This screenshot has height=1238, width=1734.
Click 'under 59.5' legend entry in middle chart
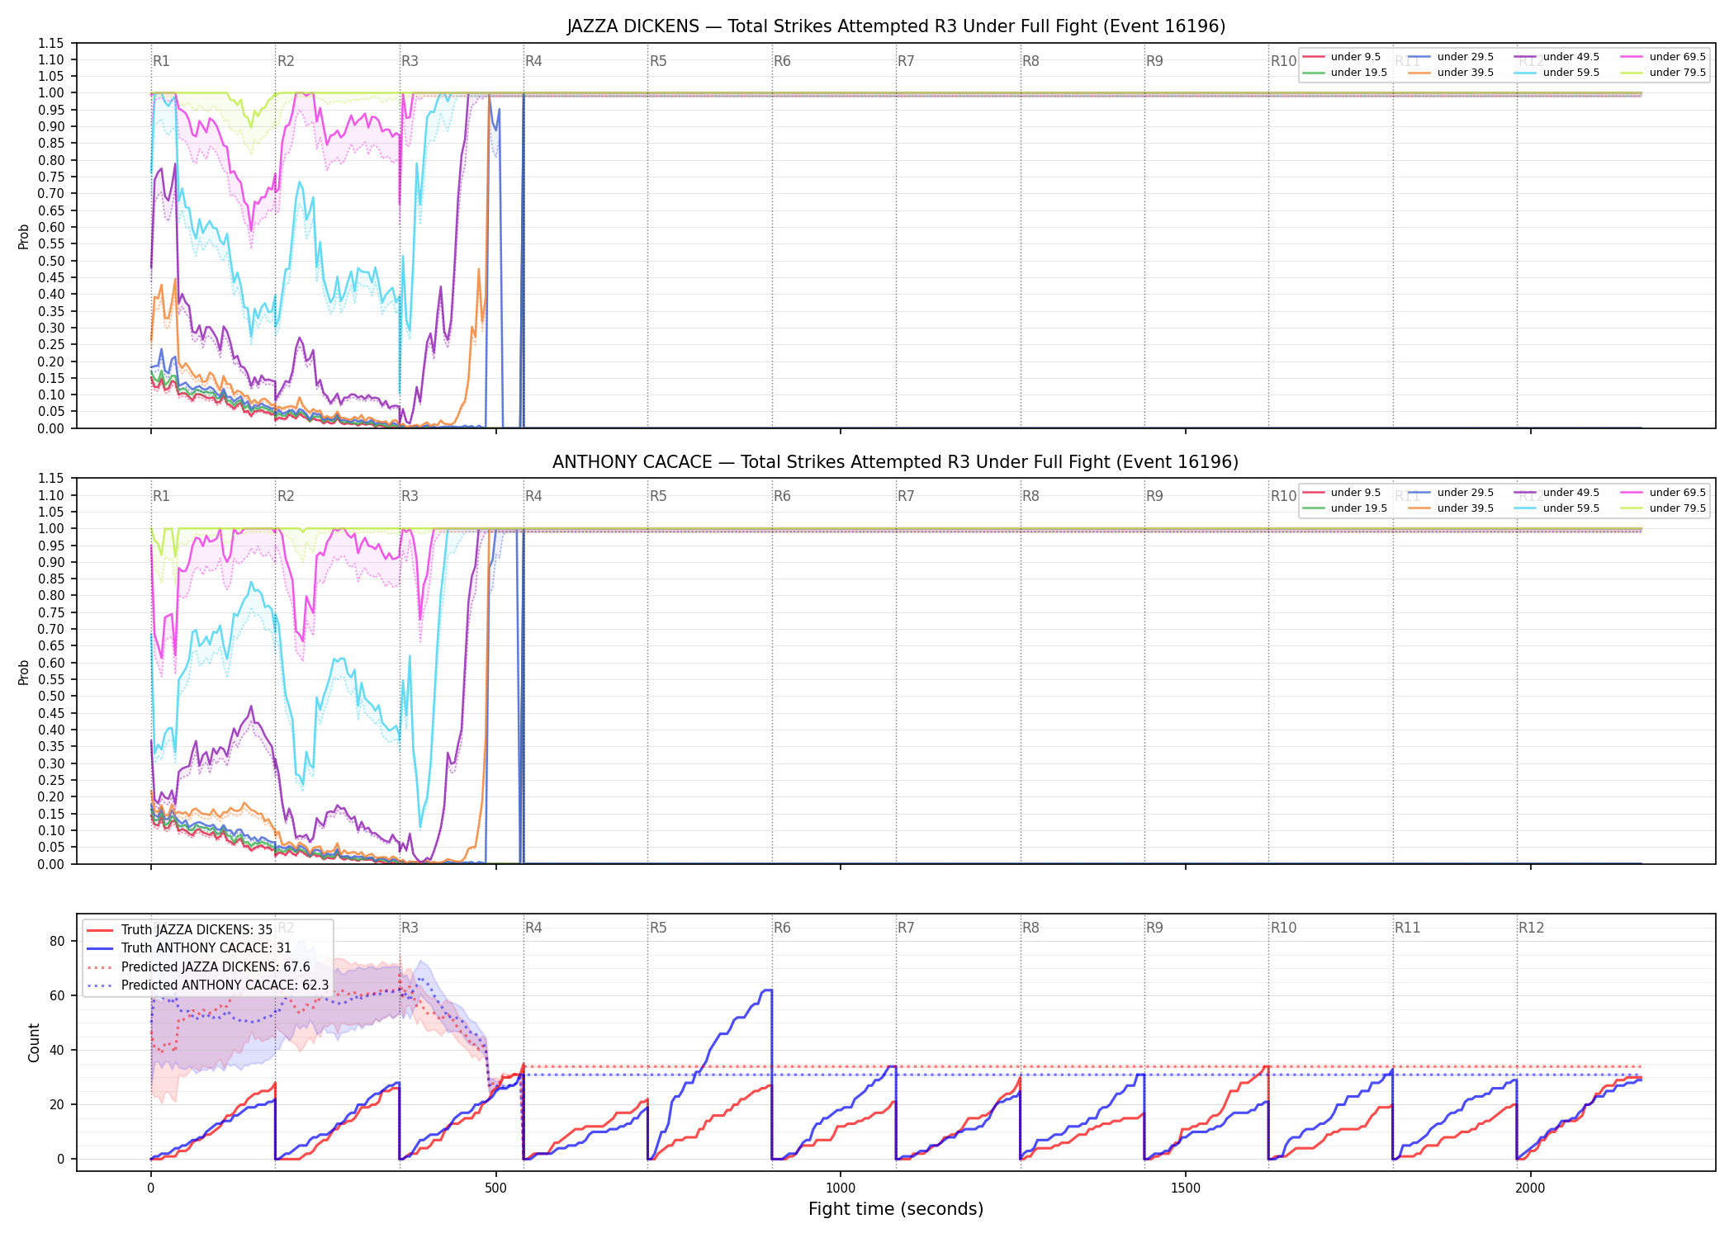pos(1554,508)
